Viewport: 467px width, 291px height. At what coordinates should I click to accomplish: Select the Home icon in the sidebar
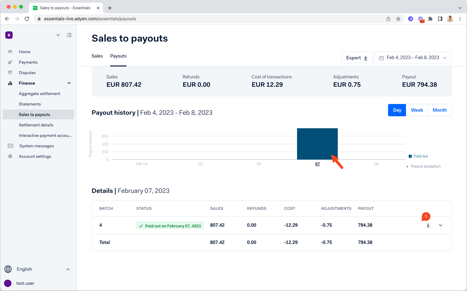click(x=11, y=52)
